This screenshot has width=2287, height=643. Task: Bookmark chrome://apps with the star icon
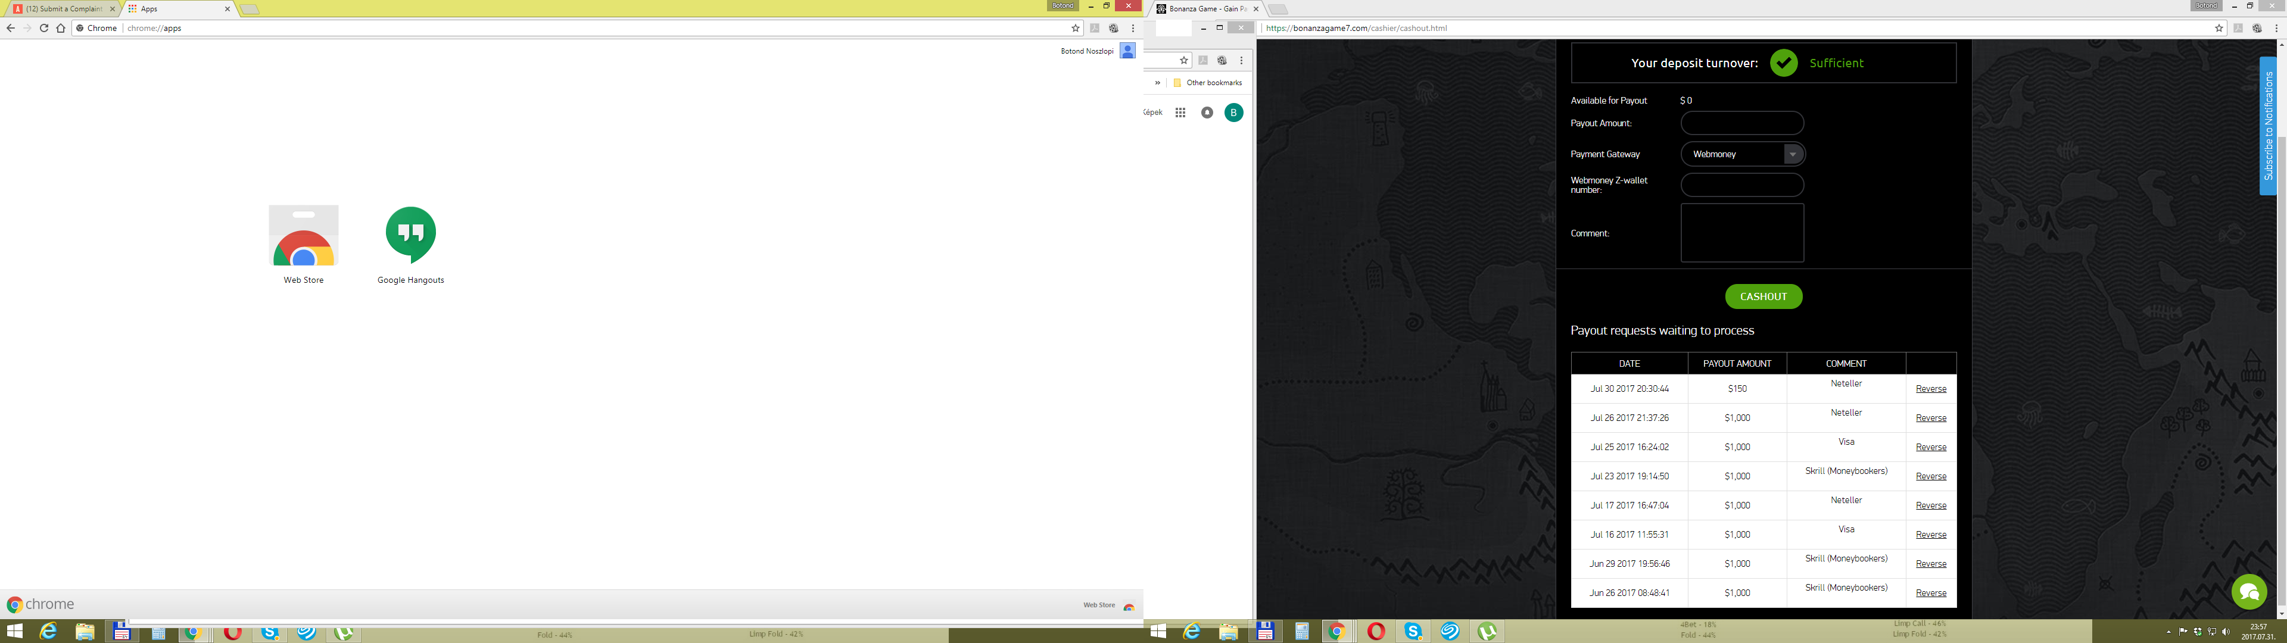[1075, 29]
